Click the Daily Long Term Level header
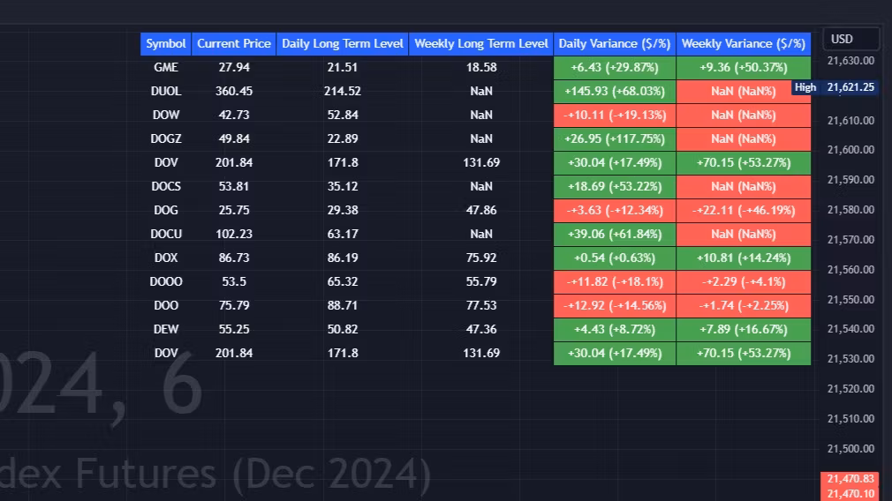Viewport: 892px width, 501px height. click(343, 43)
